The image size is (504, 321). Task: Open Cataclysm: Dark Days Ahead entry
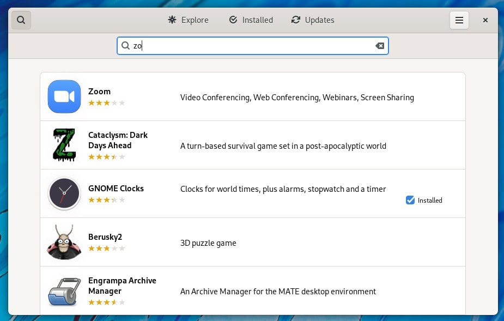coord(253,145)
